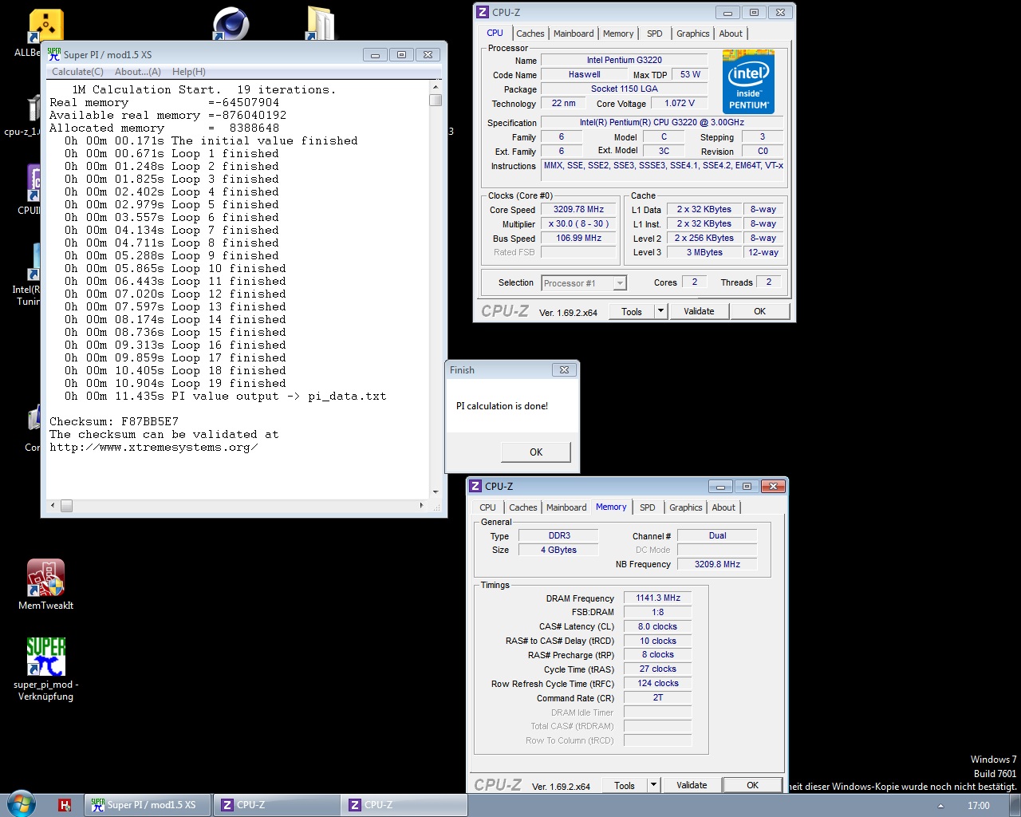Open the red H pinned taskbar icon

click(65, 805)
